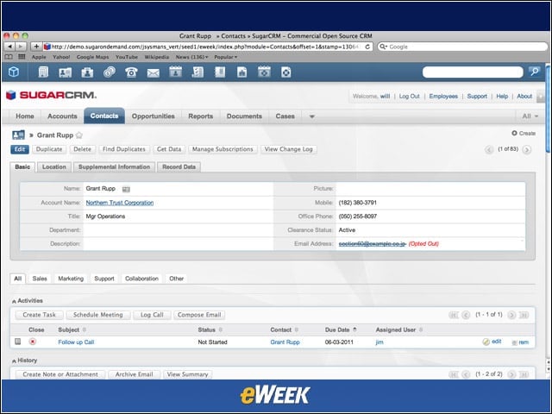Expand the Popular bookmarks dropdown
Viewport: 552px width, 414px height.
tap(225, 57)
